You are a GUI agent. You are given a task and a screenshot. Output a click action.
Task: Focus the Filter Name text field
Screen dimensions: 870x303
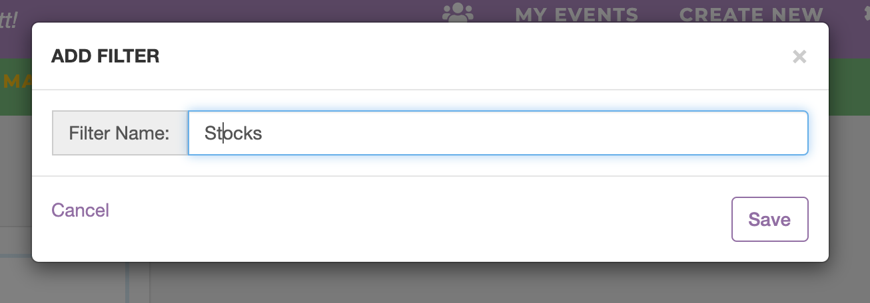coord(498,133)
